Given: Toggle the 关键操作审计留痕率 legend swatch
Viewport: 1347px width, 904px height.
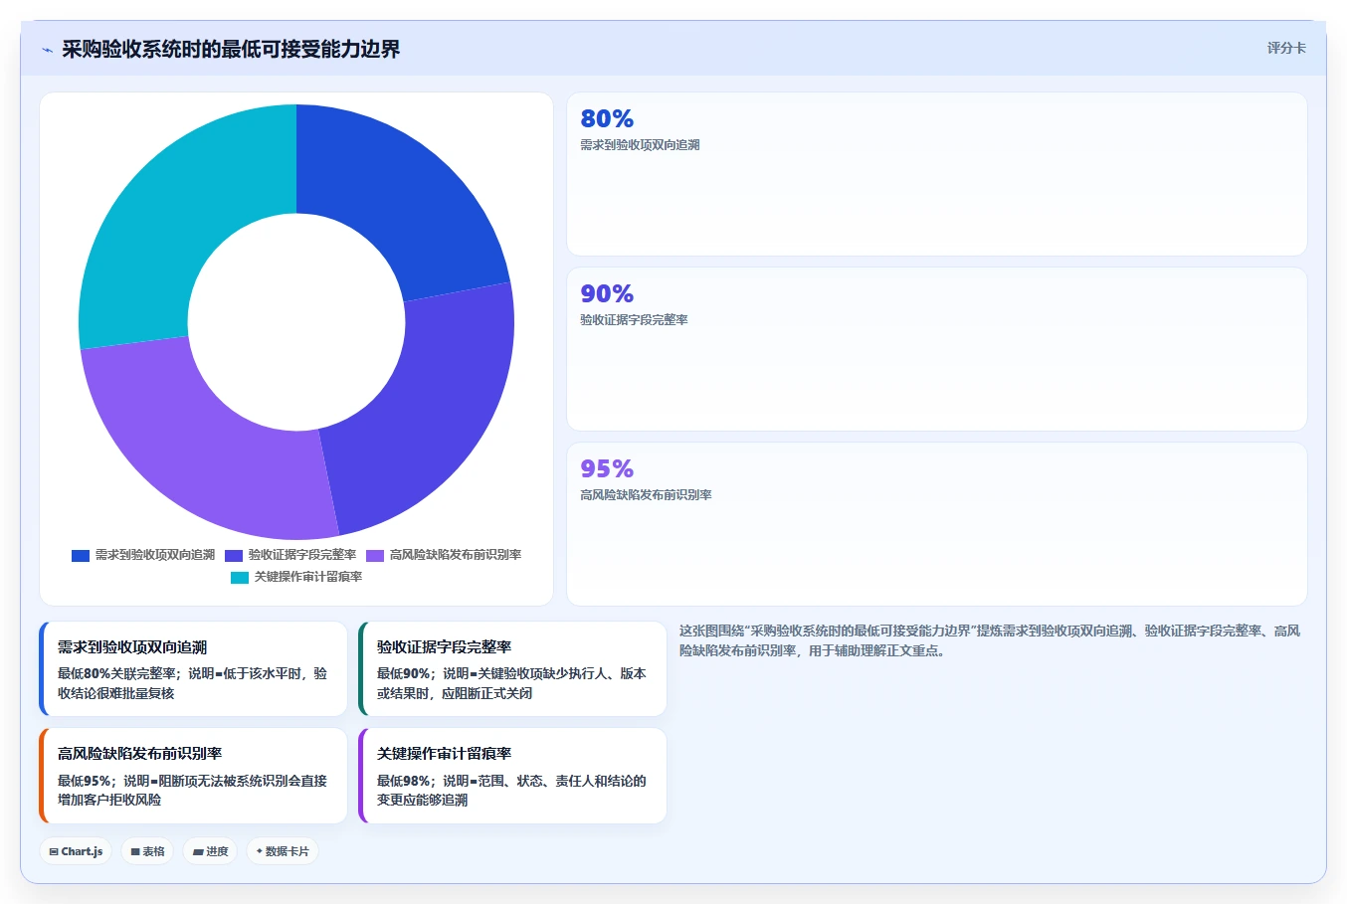Looking at the screenshot, I should point(240,577).
